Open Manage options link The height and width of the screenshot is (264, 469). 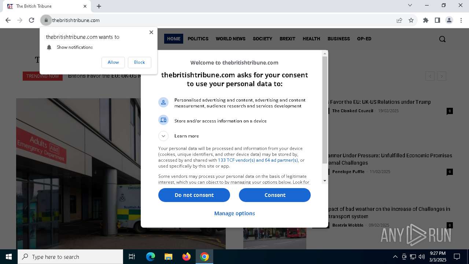234,213
